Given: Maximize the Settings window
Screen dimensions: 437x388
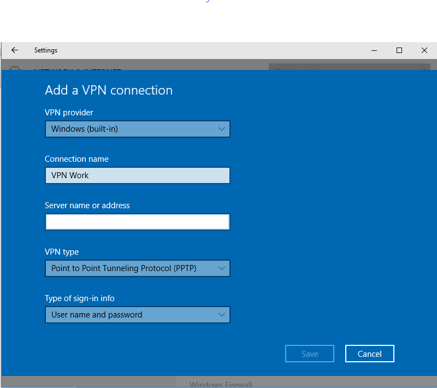Looking at the screenshot, I should (x=399, y=50).
